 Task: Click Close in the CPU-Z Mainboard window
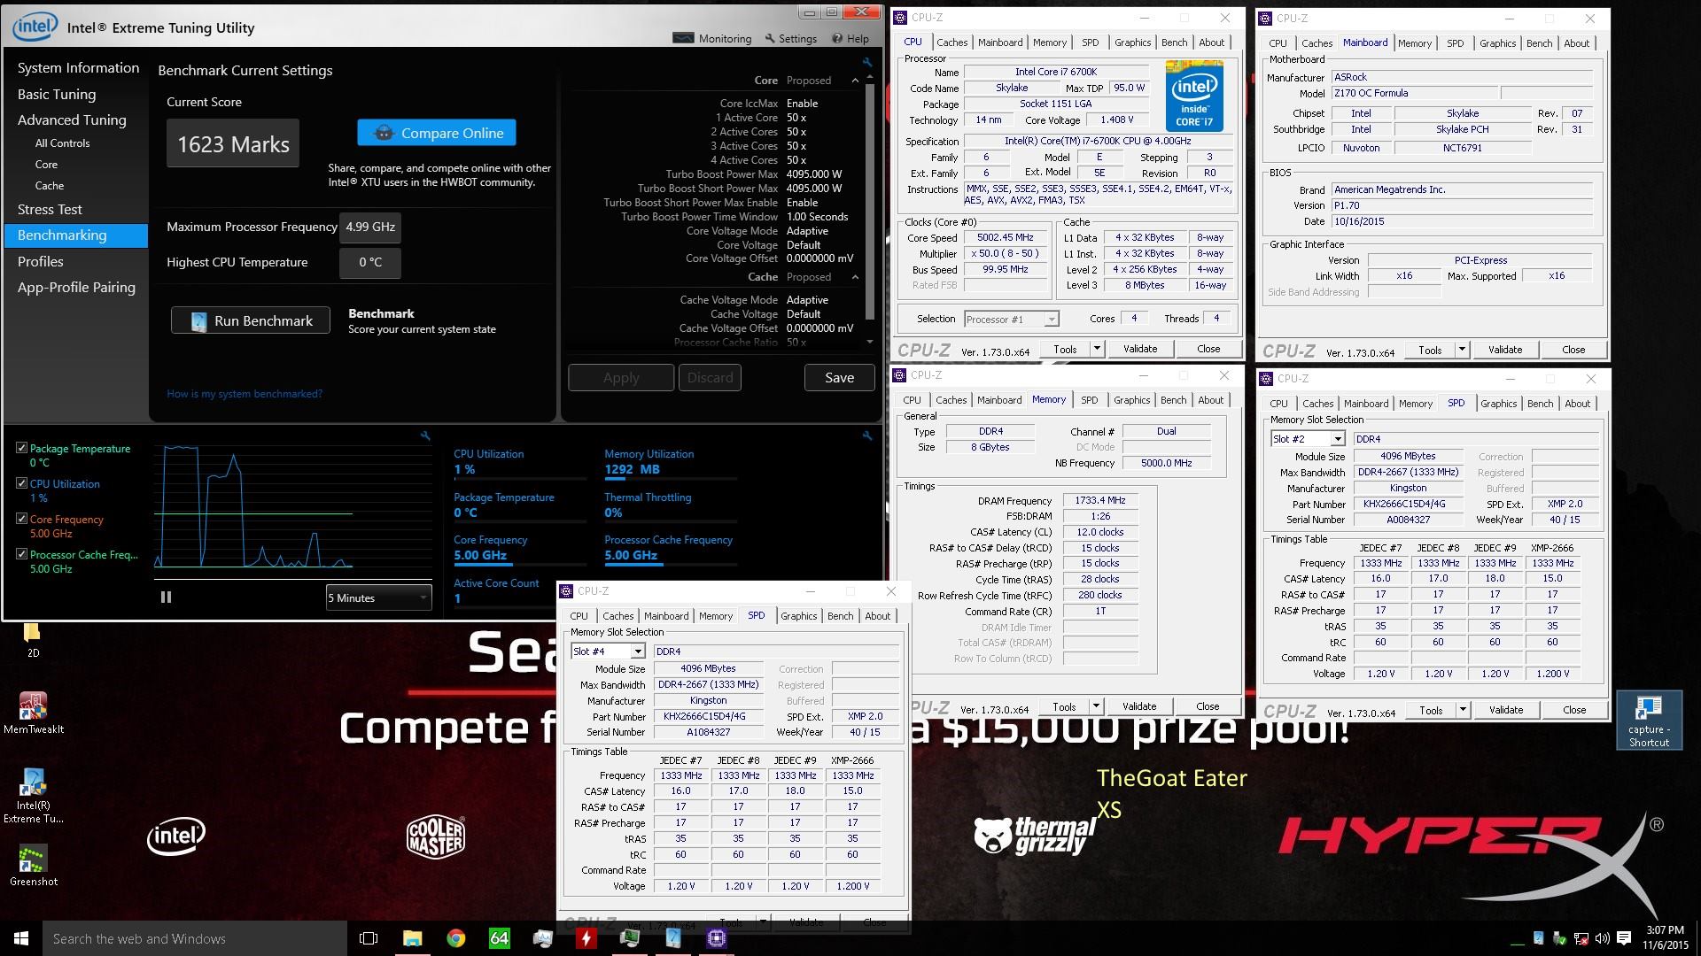pos(1573,350)
